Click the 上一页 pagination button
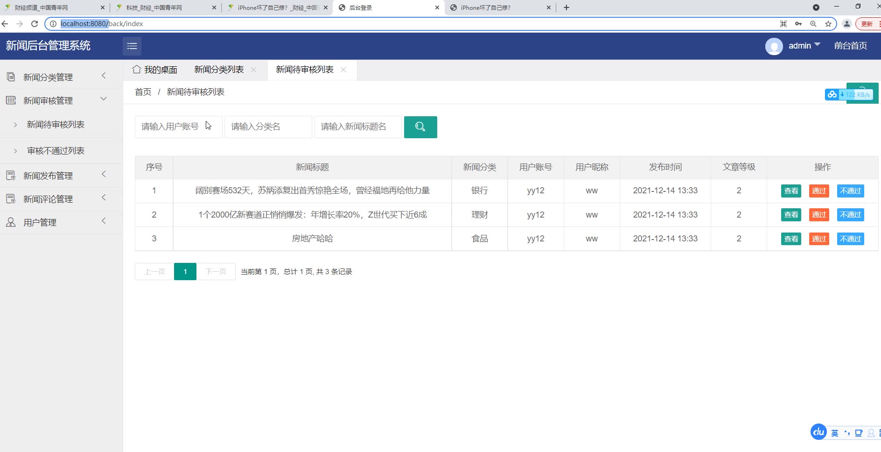 154,272
